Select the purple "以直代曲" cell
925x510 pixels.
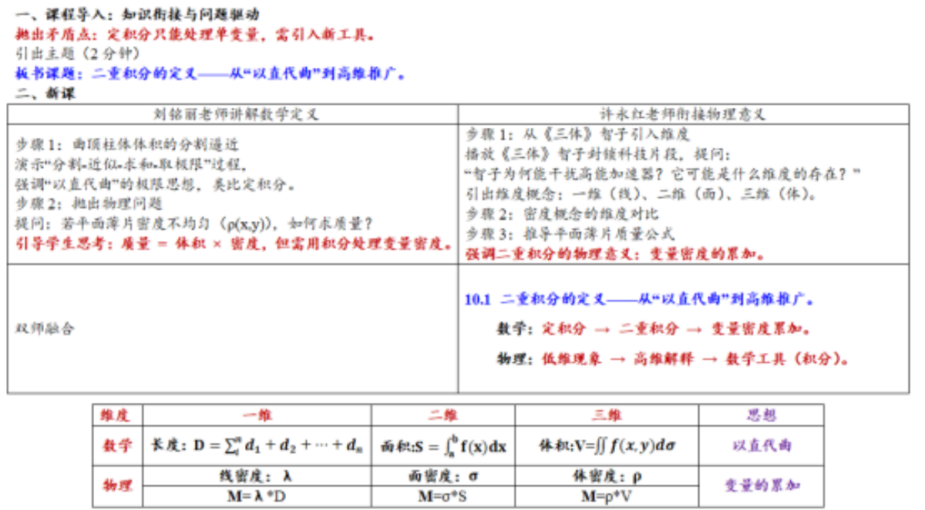point(761,445)
